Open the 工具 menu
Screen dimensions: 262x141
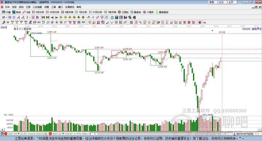pyautogui.click(x=53, y=7)
